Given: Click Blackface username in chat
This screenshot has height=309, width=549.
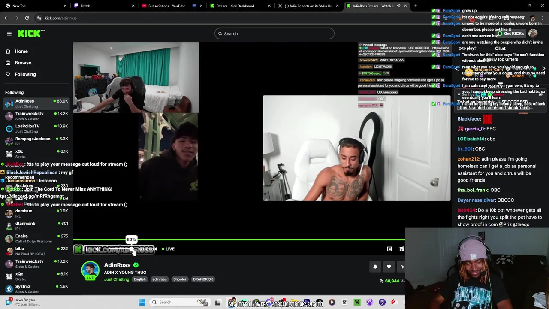Looking at the screenshot, I should [x=469, y=119].
